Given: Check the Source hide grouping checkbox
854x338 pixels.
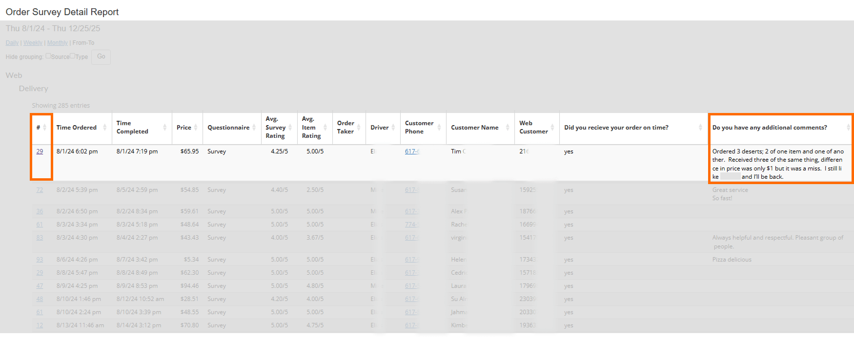Looking at the screenshot, I should tap(48, 56).
